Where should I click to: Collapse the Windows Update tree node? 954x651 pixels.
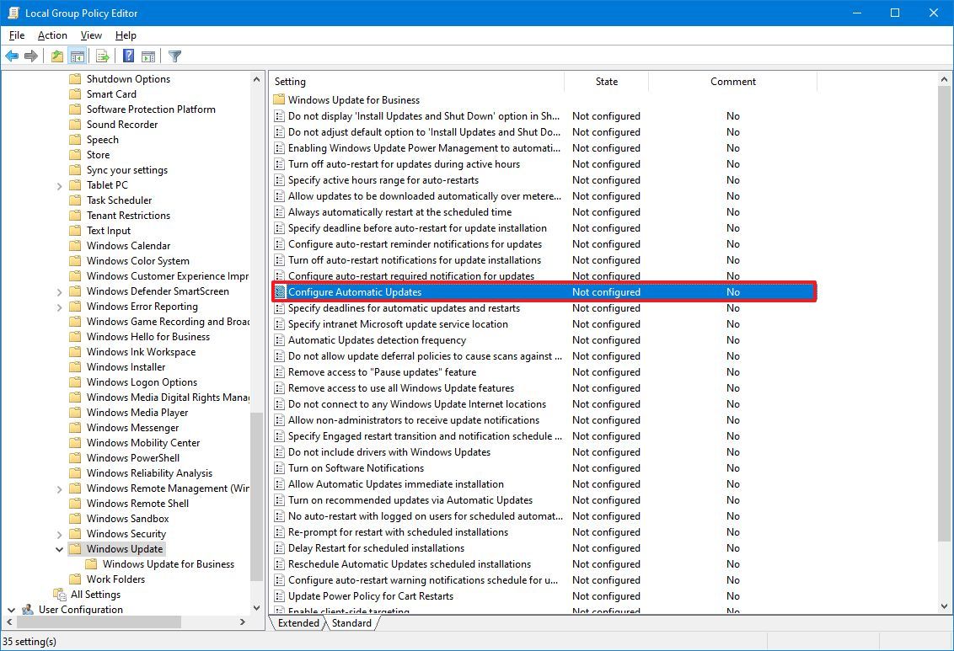tap(58, 548)
